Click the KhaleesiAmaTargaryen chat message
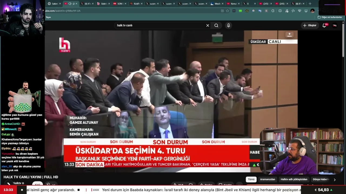This screenshot has height=194, width=346. click(22, 141)
